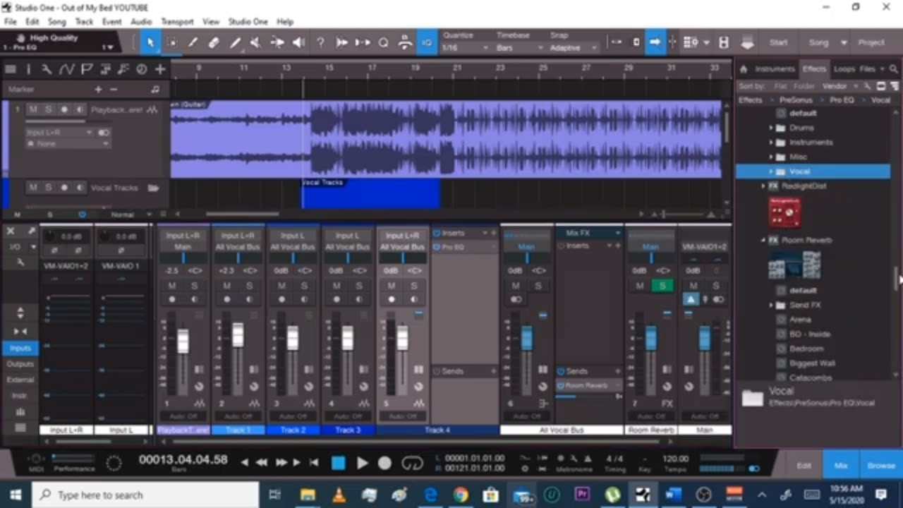The width and height of the screenshot is (903, 508).
Task: Open Chrome from Windows taskbar
Action: click(461, 495)
